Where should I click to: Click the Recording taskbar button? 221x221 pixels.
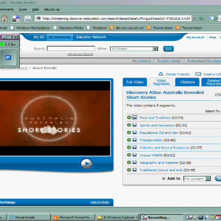pos(161,217)
